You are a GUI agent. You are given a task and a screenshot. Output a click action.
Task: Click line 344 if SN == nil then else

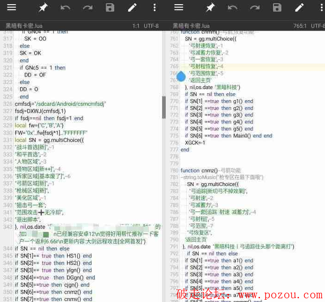(x=42, y=249)
